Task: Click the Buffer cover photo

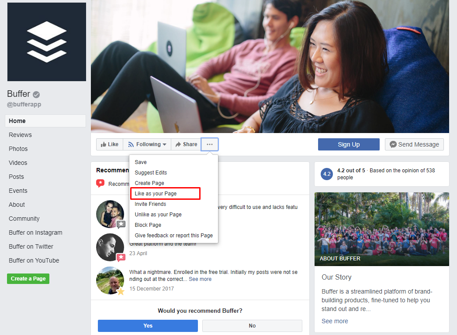Action: click(x=270, y=66)
